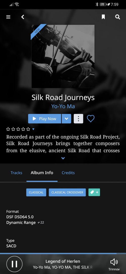Open the Yo-Yo Ma artist link
Screen dimensions: 126x274
(x=63, y=106)
